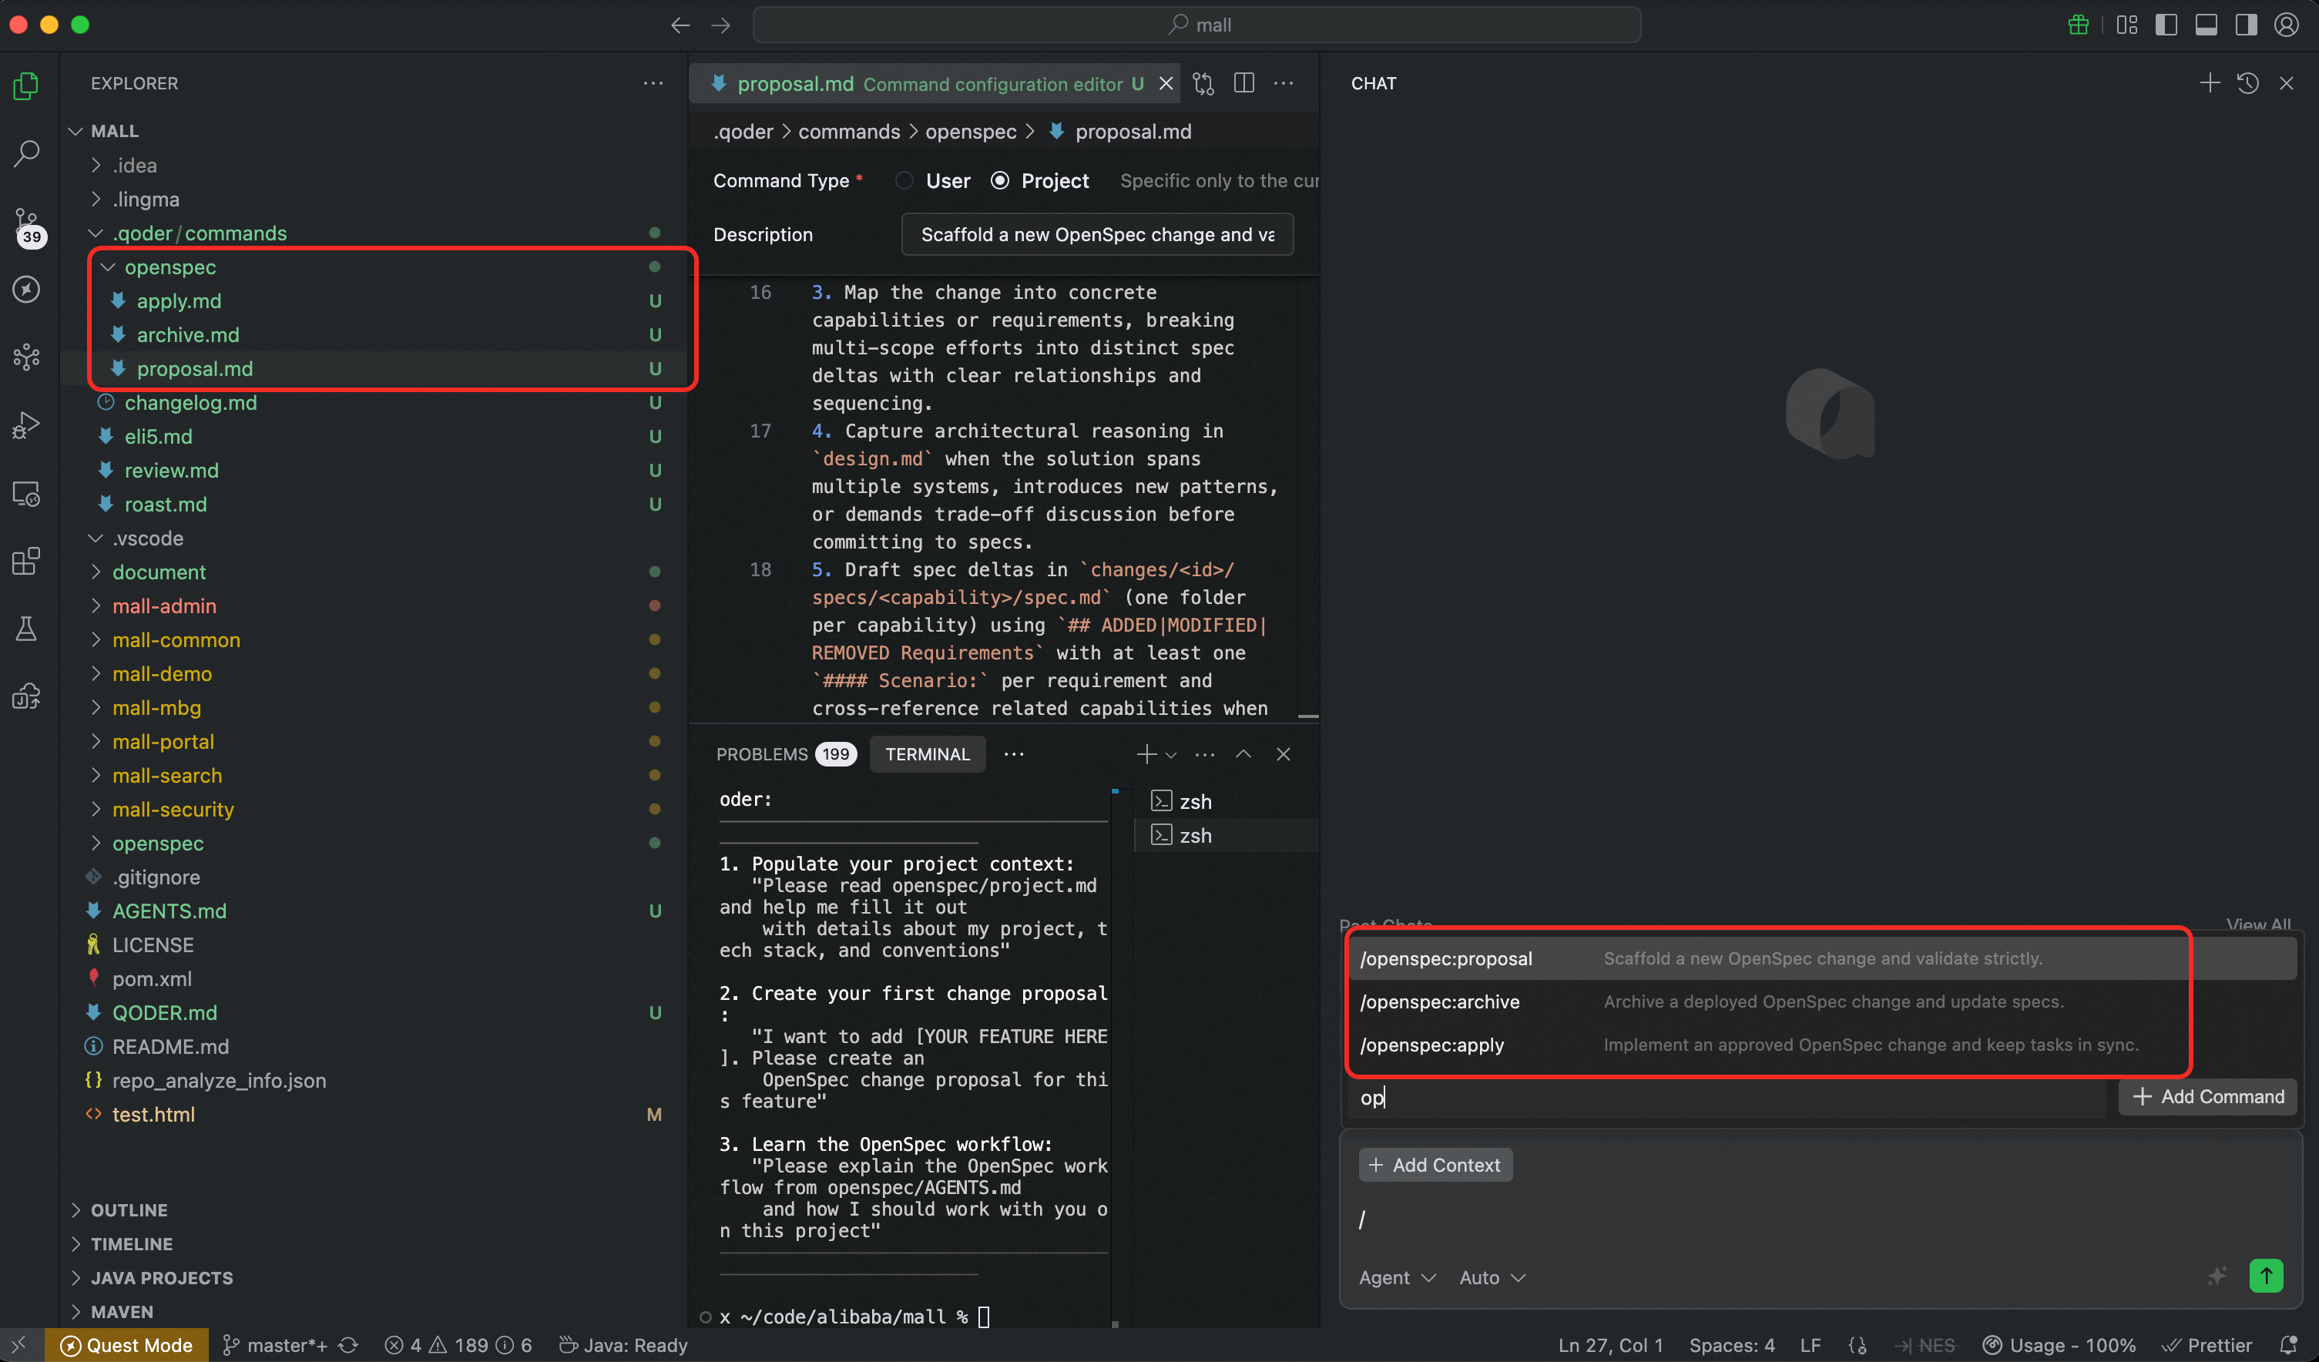Open the Search view in activity bar
Screen dimensions: 2319x1362
(27, 153)
